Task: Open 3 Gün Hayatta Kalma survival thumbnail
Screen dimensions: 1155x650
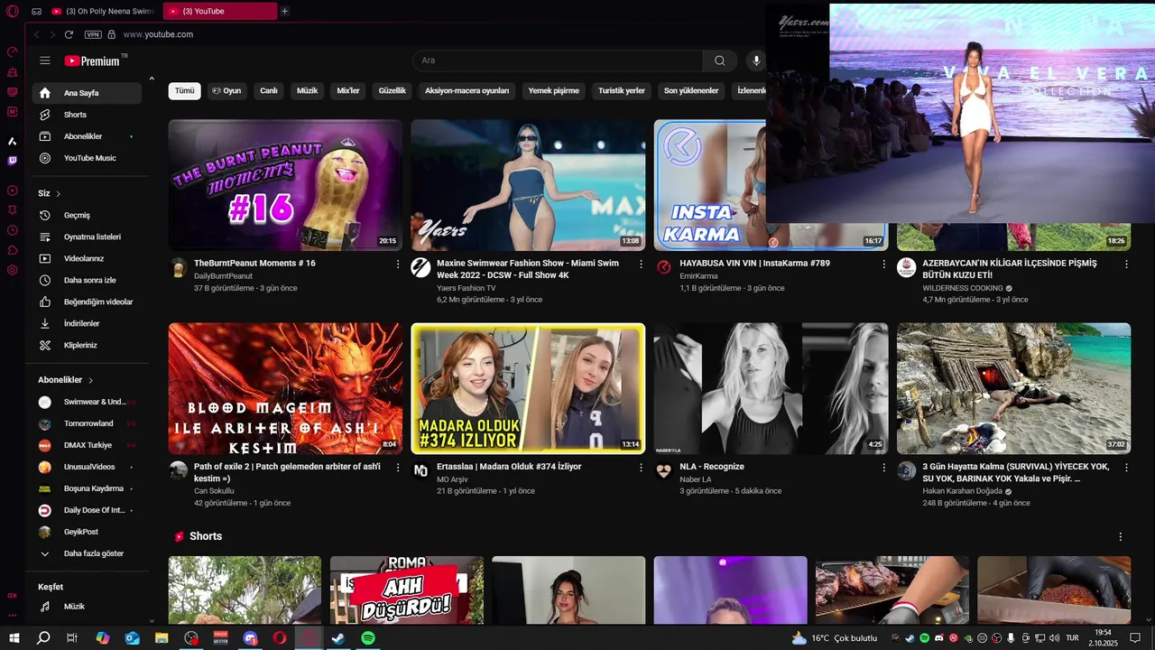Action: click(x=1013, y=388)
